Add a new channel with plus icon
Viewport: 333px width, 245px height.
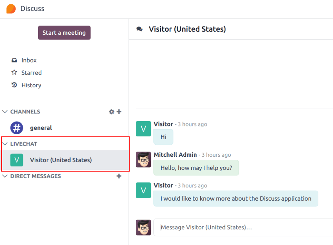point(119,112)
